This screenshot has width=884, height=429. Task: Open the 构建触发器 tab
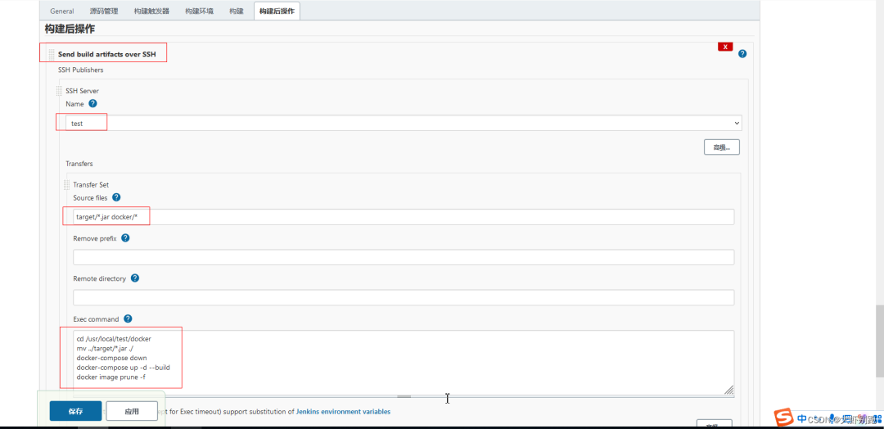tap(151, 11)
